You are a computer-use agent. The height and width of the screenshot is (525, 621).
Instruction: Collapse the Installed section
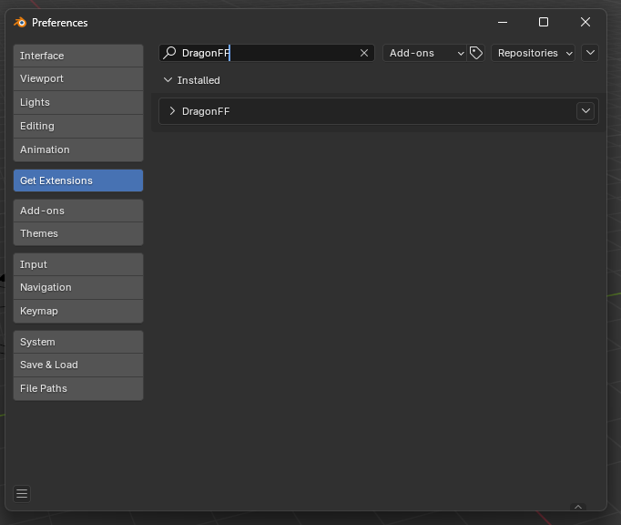(x=168, y=79)
